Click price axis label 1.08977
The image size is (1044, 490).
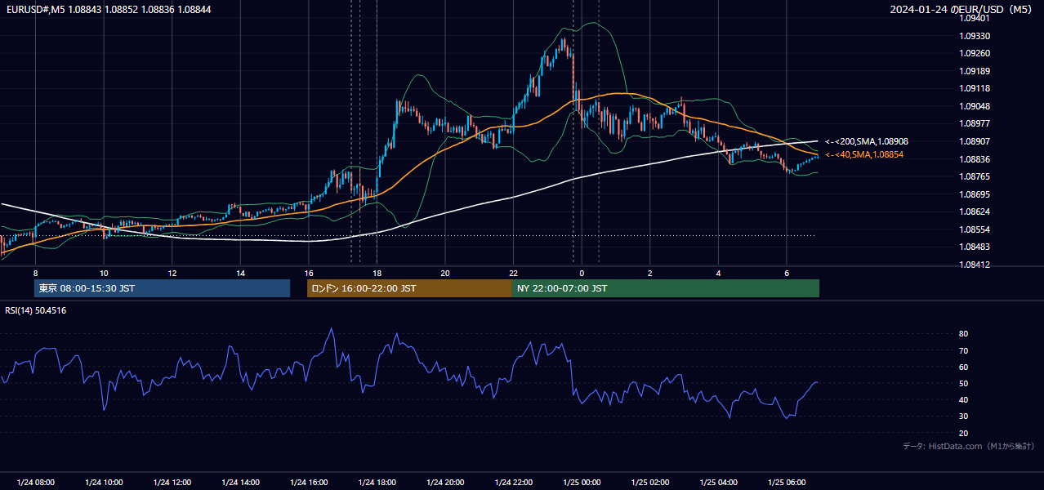pos(974,124)
